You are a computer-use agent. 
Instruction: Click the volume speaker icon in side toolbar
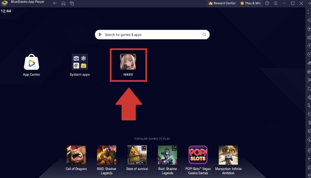click(x=309, y=20)
